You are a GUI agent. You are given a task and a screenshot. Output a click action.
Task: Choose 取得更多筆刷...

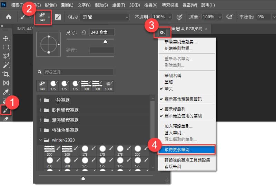tap(187, 149)
